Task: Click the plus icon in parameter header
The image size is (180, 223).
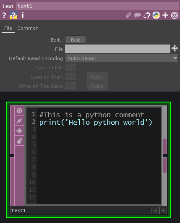Action: tap(165, 15)
